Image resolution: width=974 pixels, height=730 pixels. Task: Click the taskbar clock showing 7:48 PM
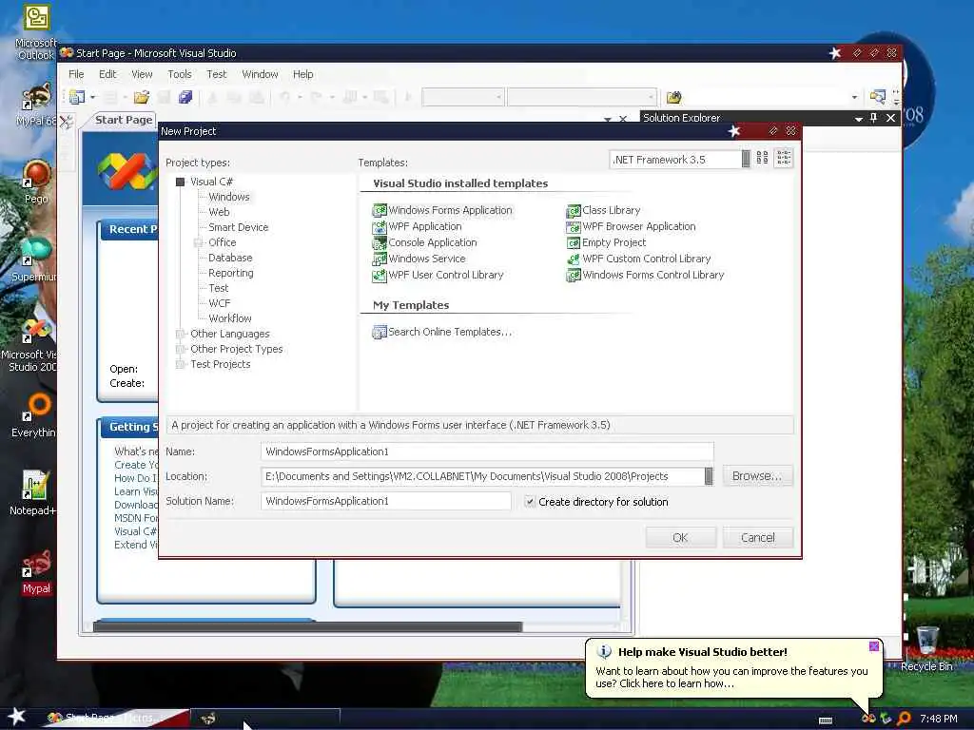pos(939,719)
